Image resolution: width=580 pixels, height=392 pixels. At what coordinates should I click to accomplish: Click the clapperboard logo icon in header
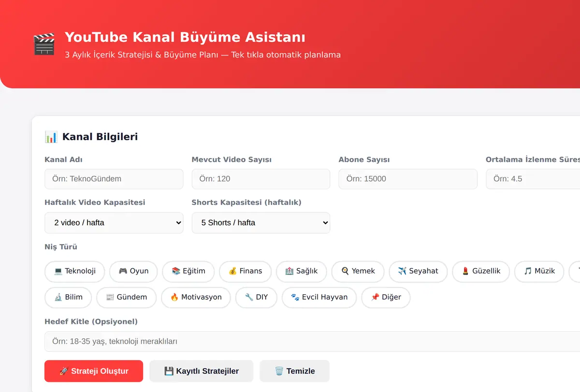point(44,44)
